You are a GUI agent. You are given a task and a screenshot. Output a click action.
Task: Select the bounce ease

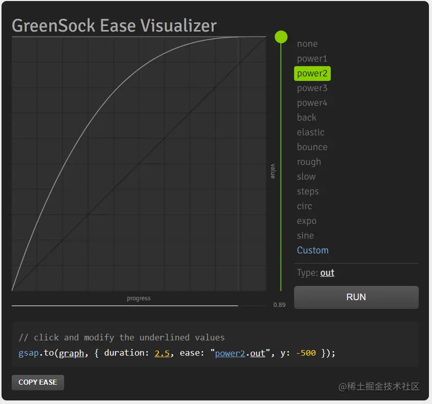point(312,147)
